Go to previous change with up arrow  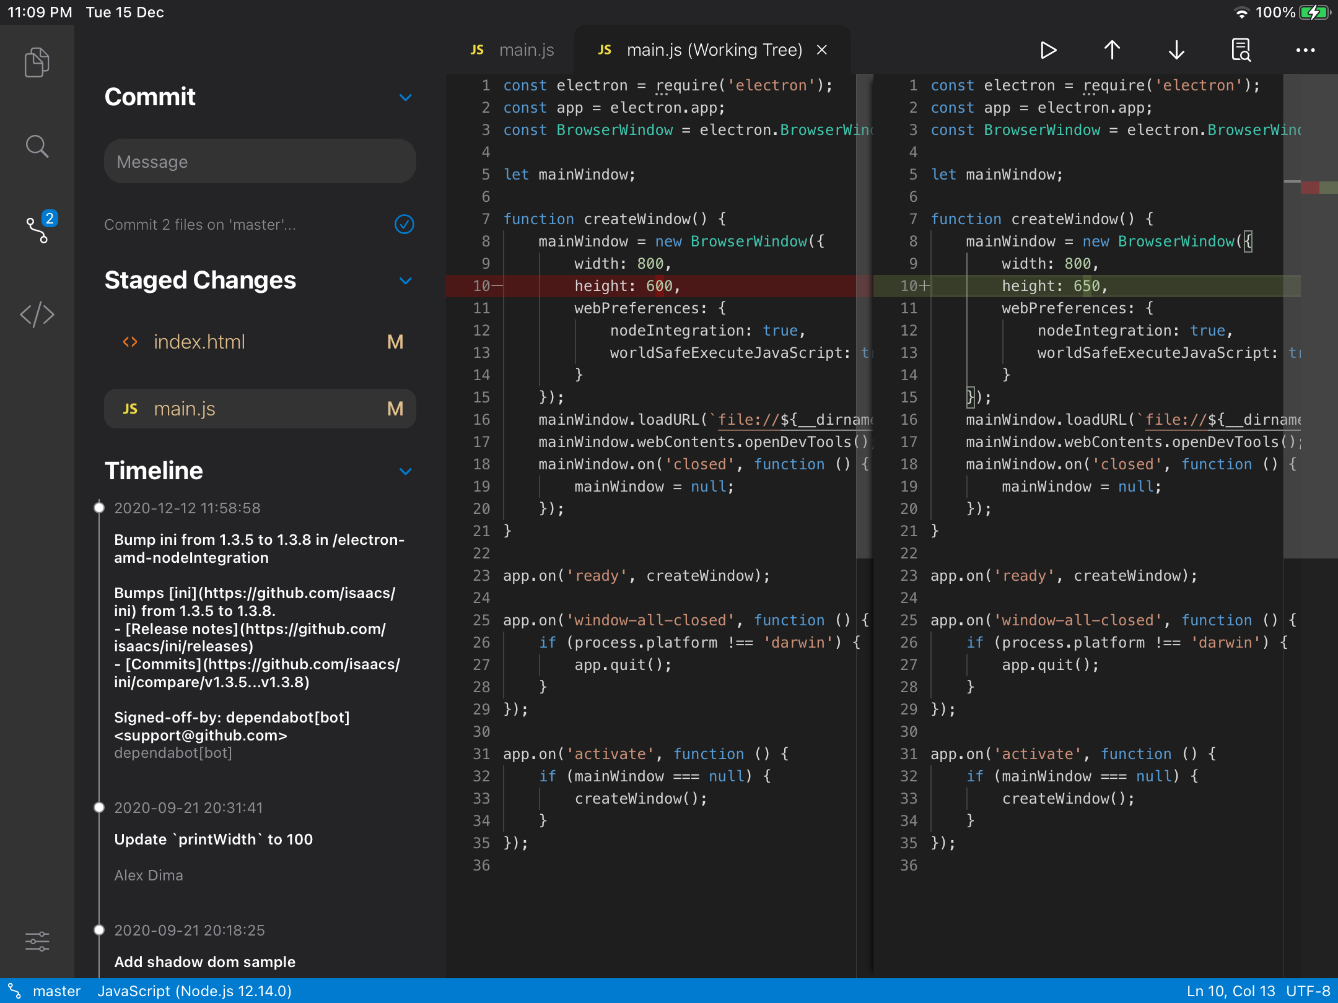pos(1113,50)
